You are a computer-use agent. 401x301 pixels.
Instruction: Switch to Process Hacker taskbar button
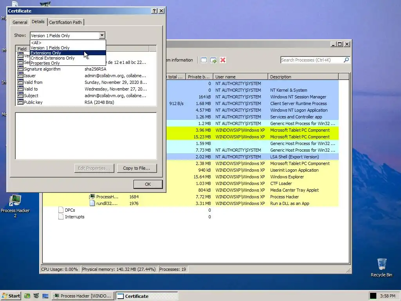coord(83,296)
